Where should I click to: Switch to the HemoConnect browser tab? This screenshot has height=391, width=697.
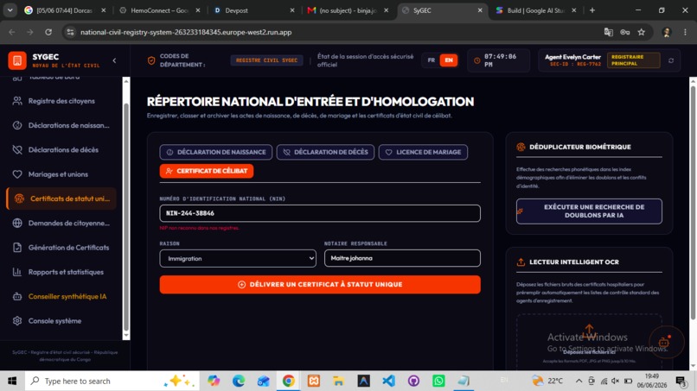pos(160,10)
